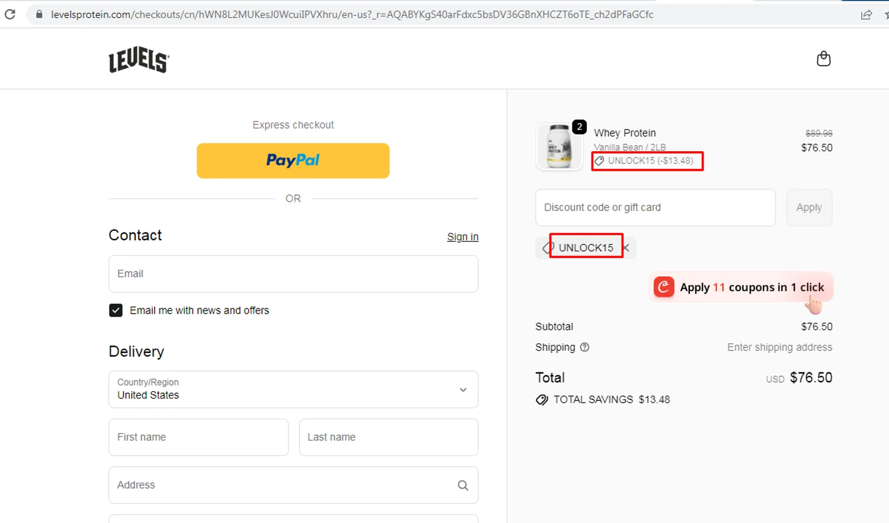The width and height of the screenshot is (889, 523).
Task: Click the share page icon in address bar
Action: (x=866, y=15)
